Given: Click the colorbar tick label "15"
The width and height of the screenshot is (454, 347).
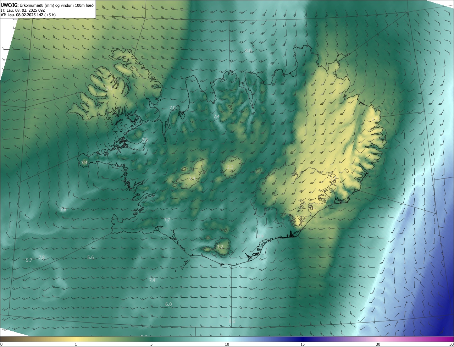Looking at the screenshot, I should coord(303,345).
